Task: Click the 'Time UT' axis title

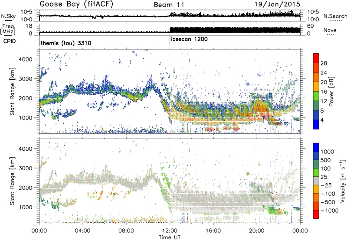Action: (170, 237)
